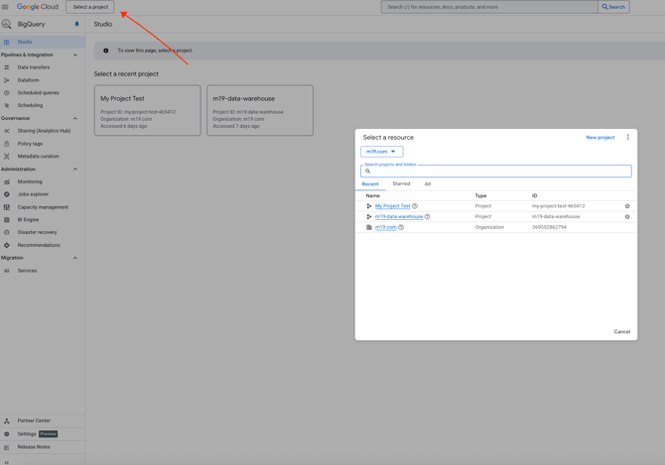Open the dialog three-dot options menu

click(x=627, y=137)
